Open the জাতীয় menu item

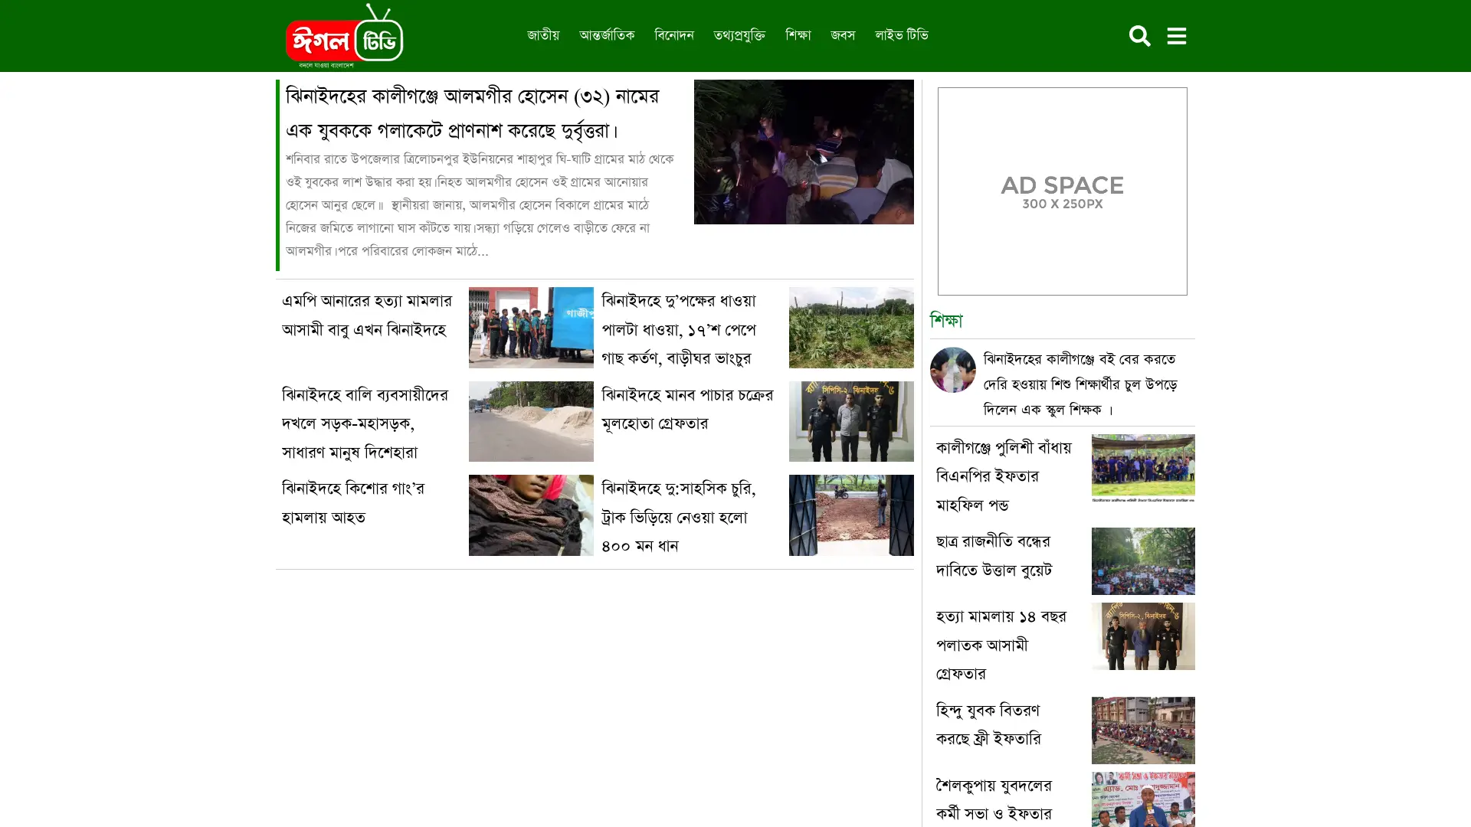(543, 35)
